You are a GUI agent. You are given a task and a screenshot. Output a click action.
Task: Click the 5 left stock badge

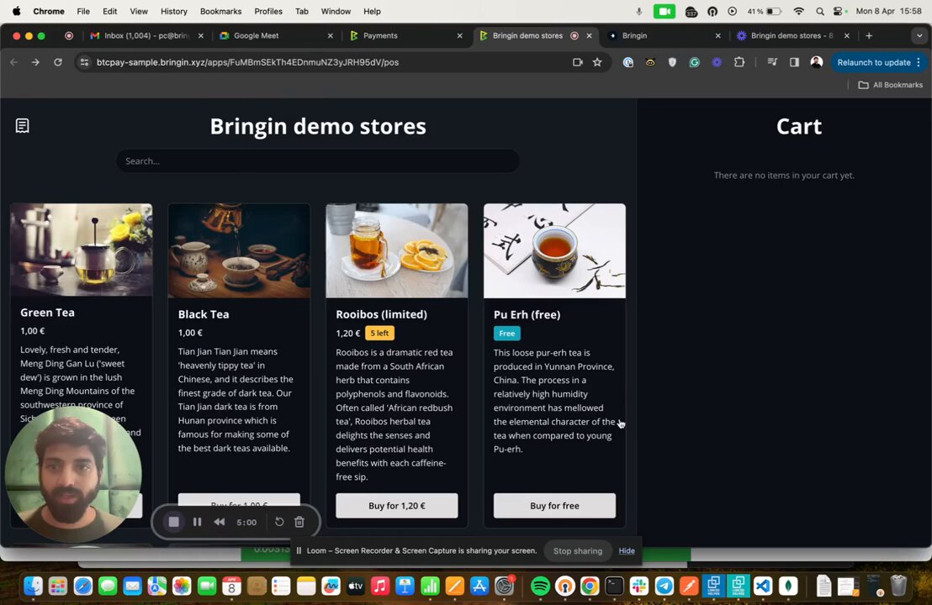coord(380,333)
